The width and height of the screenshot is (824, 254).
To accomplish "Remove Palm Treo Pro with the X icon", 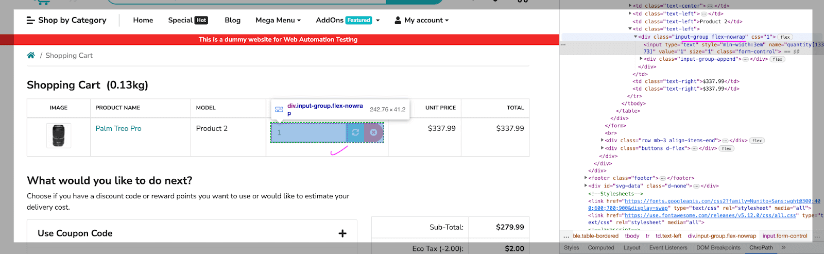I will 374,133.
